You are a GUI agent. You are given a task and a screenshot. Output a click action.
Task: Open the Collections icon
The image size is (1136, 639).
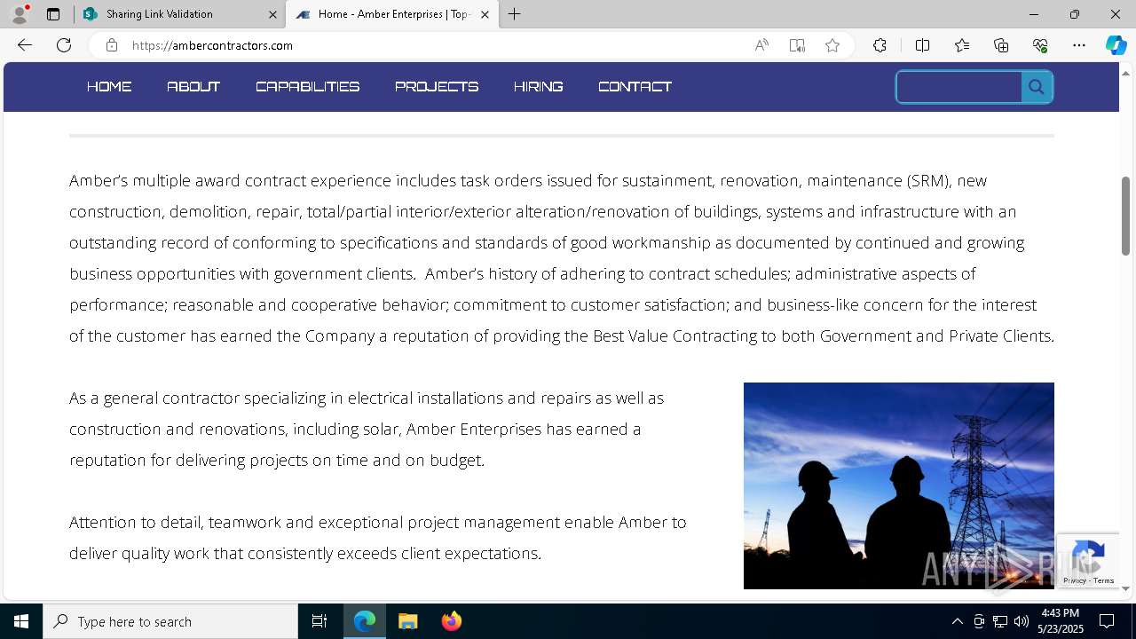[x=1001, y=45]
